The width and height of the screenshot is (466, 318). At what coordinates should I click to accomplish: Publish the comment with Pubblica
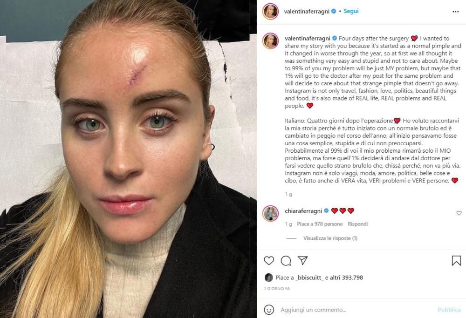tap(449, 310)
